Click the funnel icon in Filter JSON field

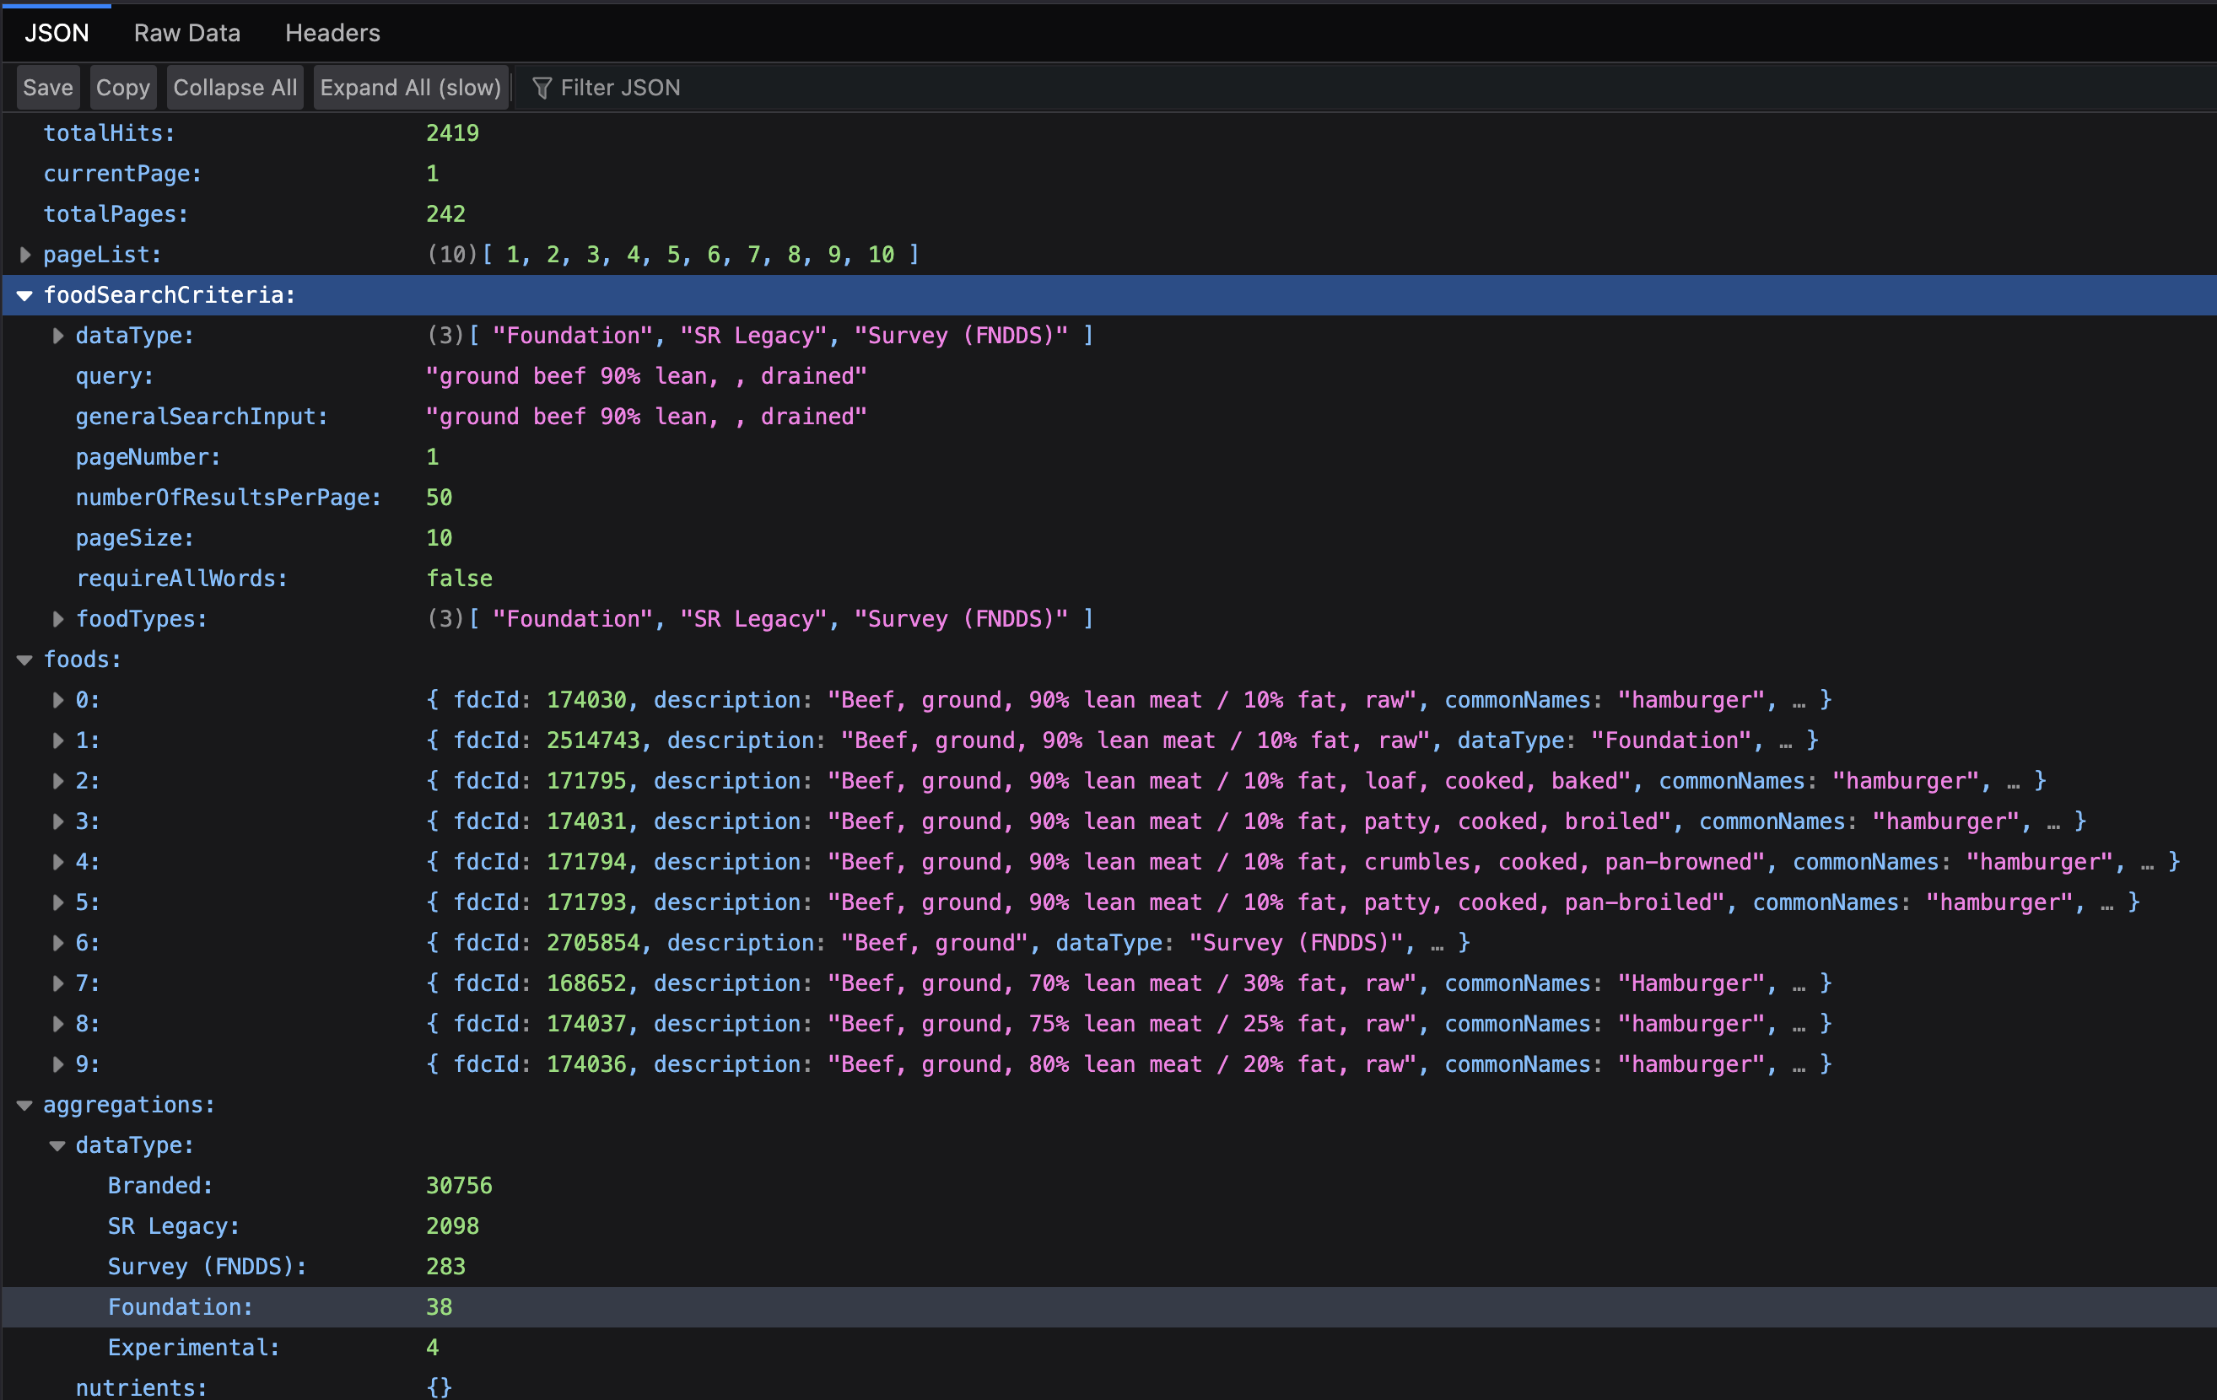pyautogui.click(x=543, y=88)
